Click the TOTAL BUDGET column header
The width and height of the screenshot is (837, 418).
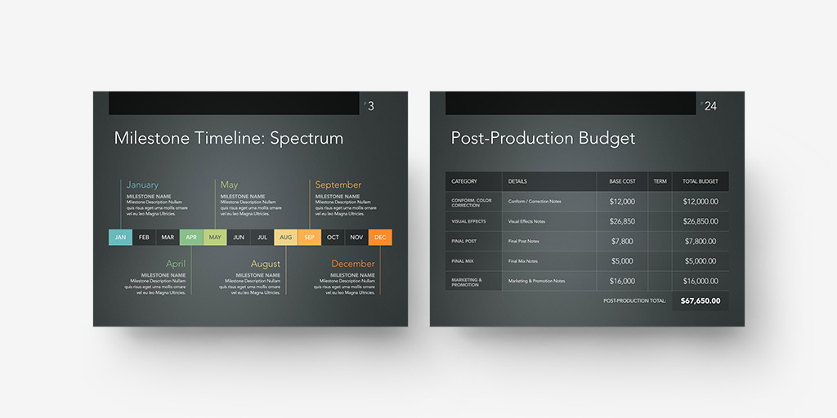click(x=700, y=181)
